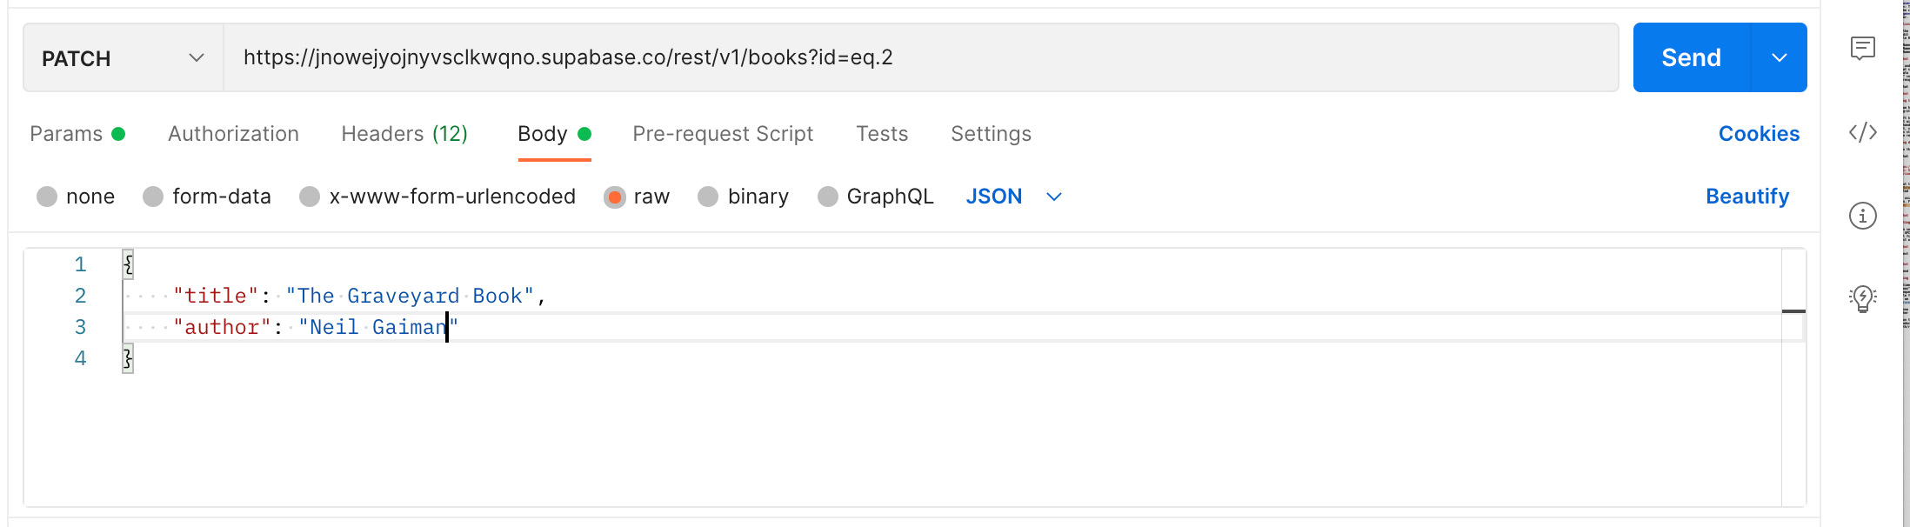Screen dimensions: 1910x527
Task: Open the code snippet icon
Action: (1862, 132)
